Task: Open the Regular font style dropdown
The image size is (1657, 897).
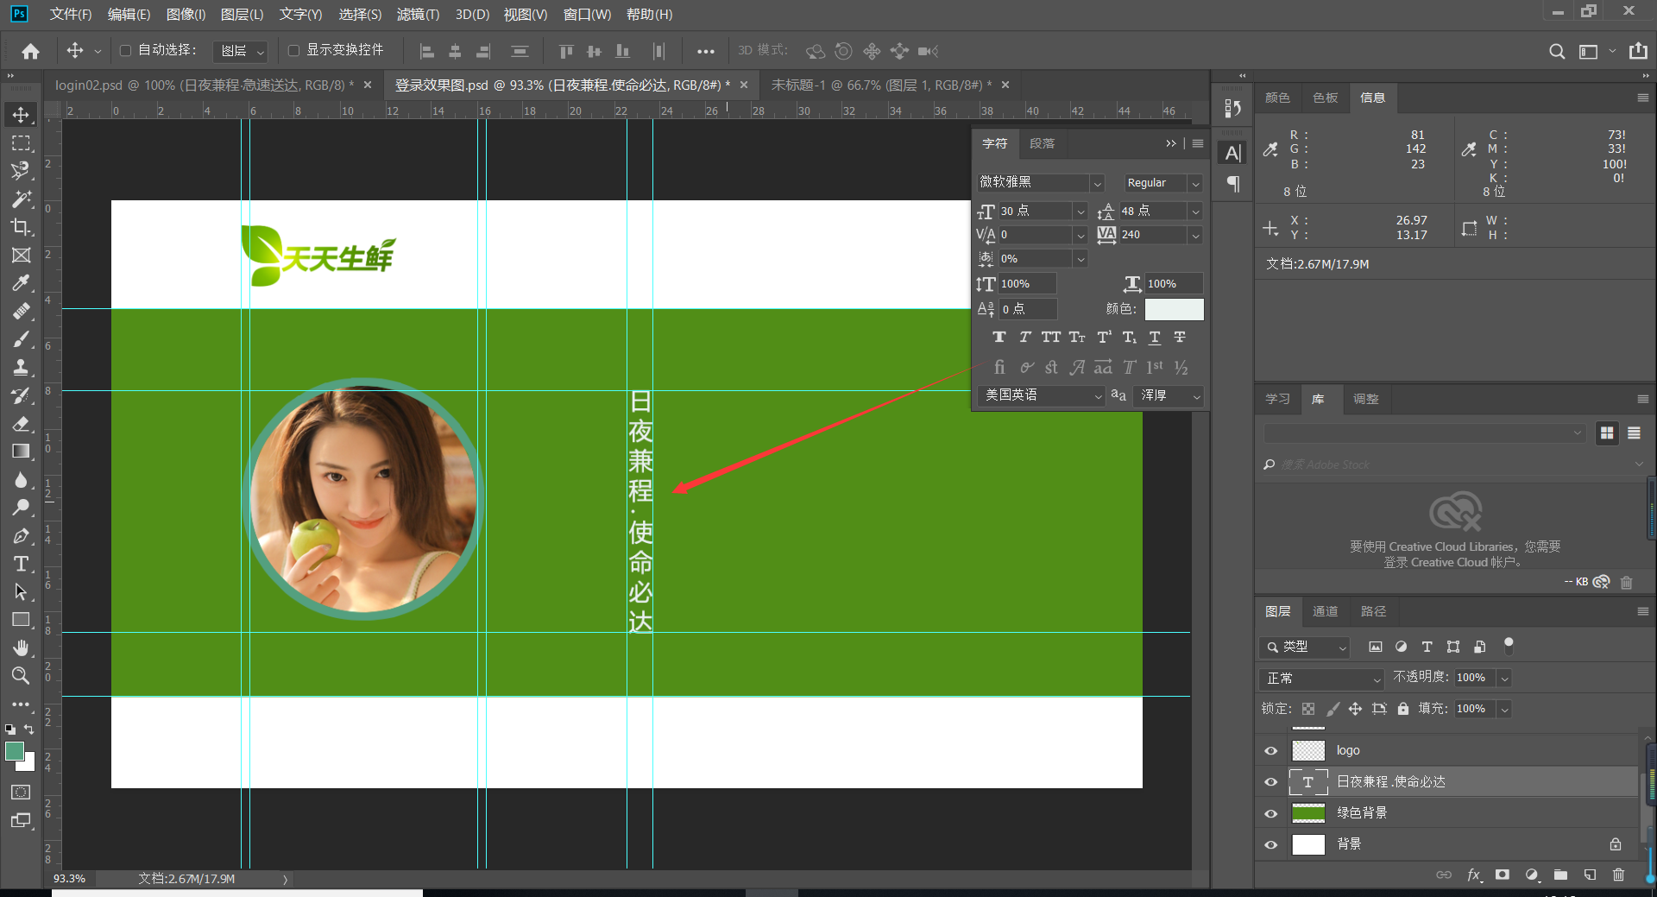Action: [x=1162, y=183]
